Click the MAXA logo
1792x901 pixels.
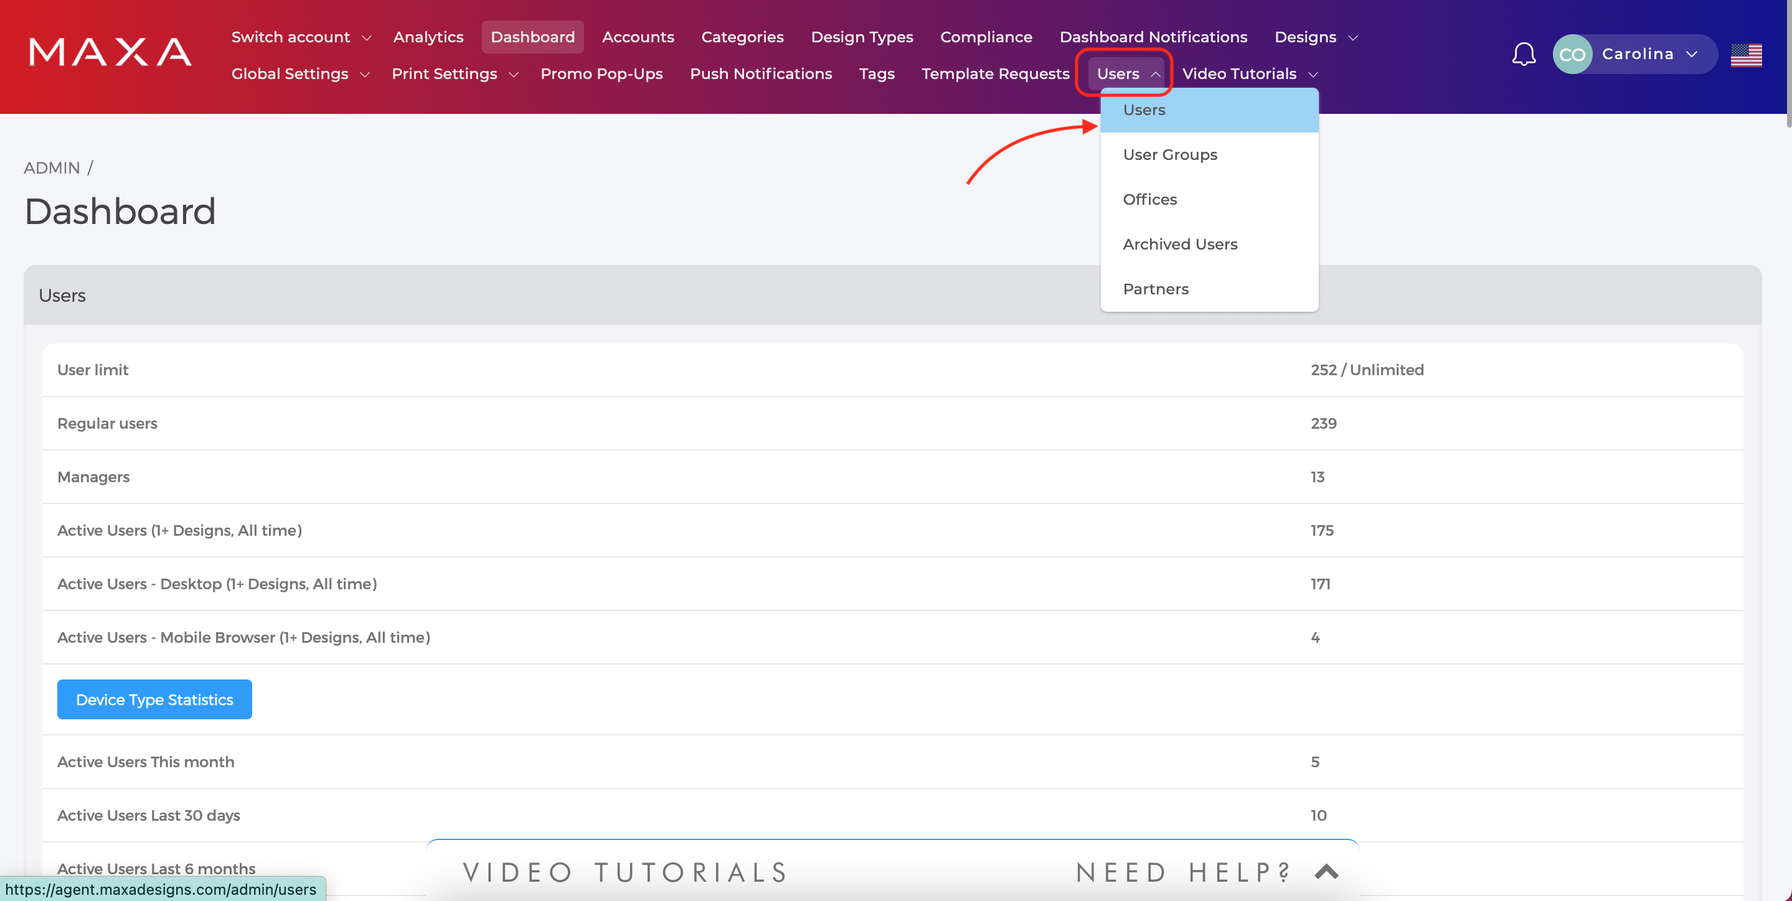coord(110,52)
